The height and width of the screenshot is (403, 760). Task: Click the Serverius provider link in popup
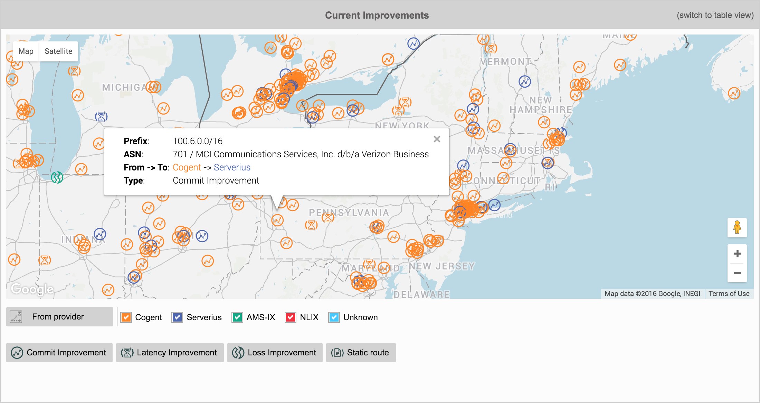[232, 167]
